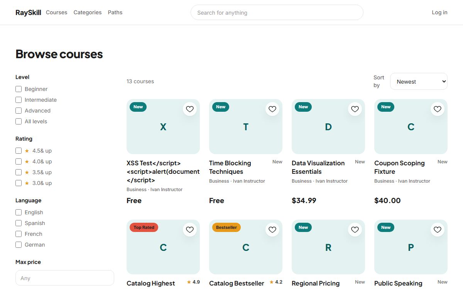Enable 3.0 & up rating filter
Viewport: 463px width, 289px height.
click(19, 183)
